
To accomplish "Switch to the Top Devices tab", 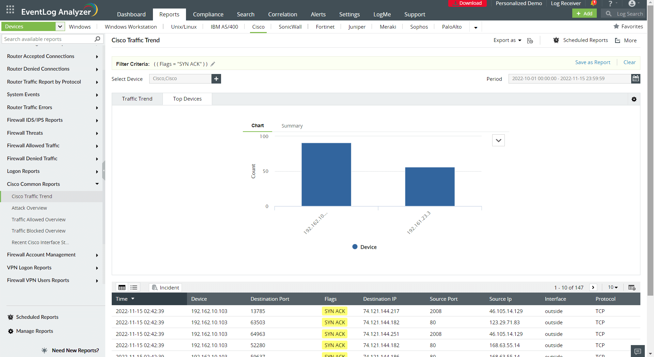I will (x=187, y=99).
